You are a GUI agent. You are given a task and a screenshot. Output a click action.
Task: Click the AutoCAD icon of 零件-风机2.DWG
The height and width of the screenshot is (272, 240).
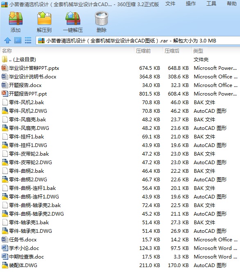coord(5,111)
